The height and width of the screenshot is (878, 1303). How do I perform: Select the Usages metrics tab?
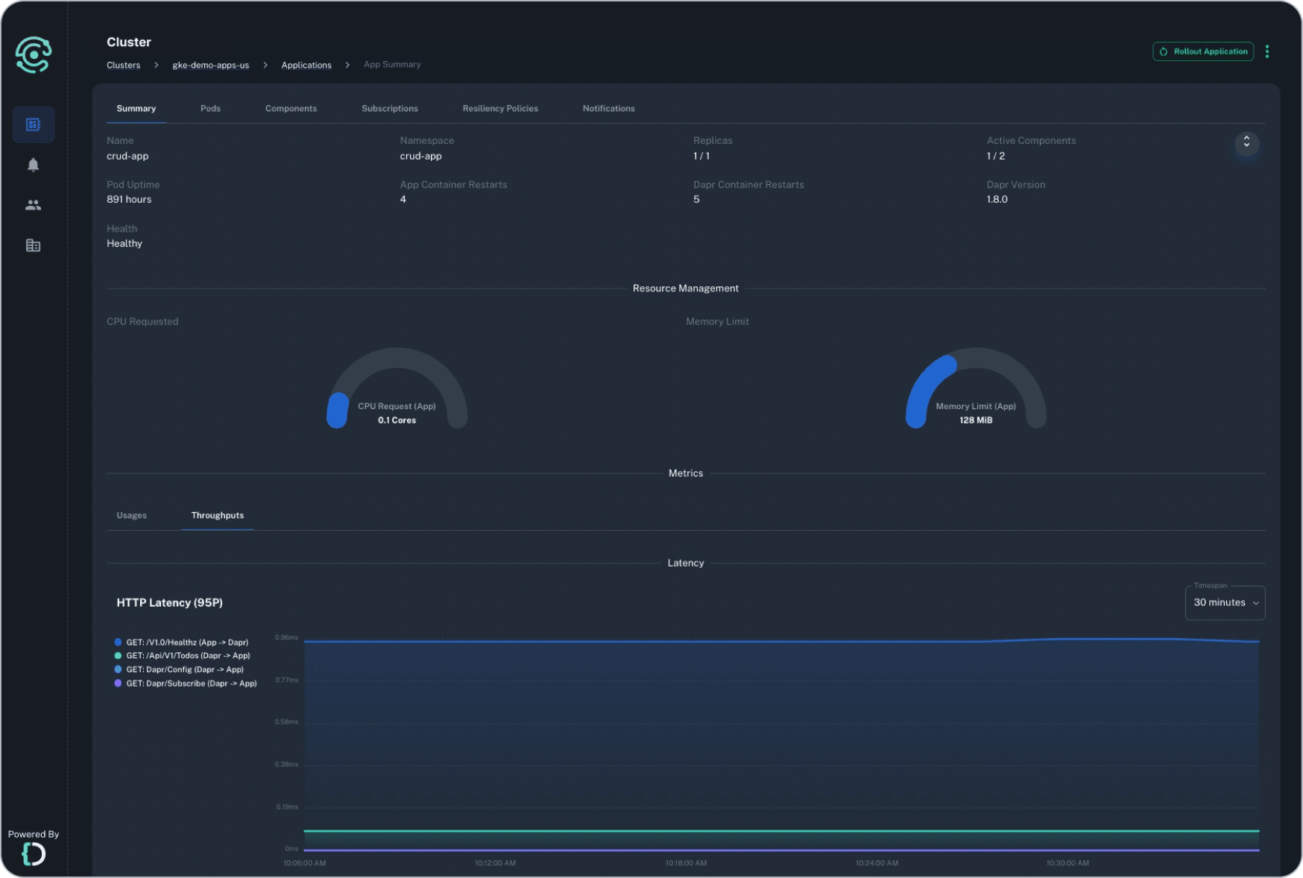click(x=132, y=516)
